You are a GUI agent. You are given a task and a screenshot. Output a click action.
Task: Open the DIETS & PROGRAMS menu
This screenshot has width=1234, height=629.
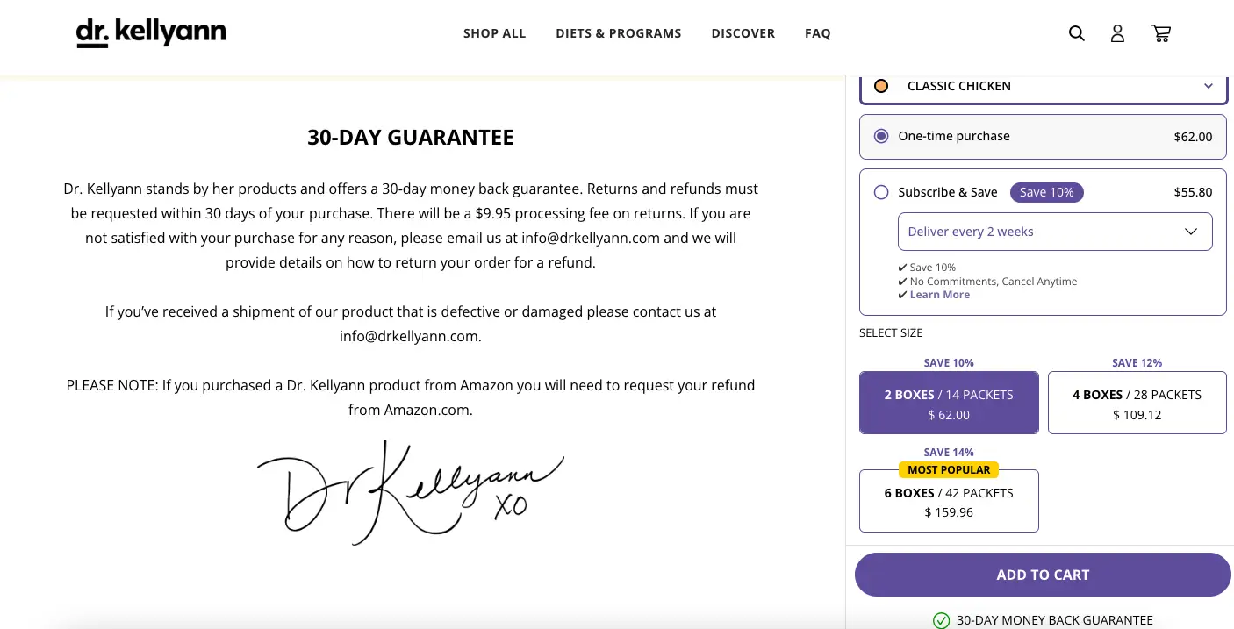point(618,32)
